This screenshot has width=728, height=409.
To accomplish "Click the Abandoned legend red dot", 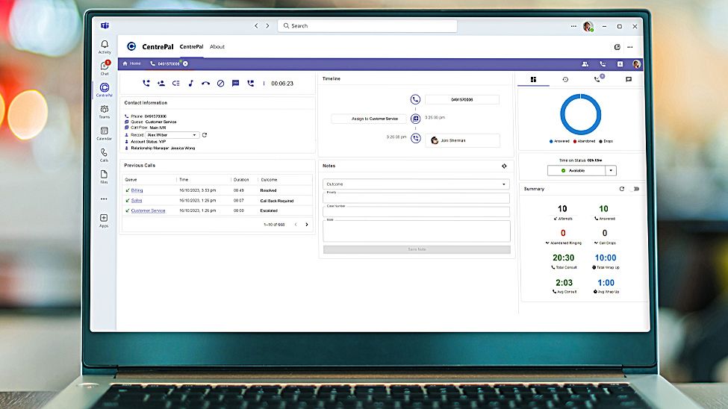I will point(575,141).
